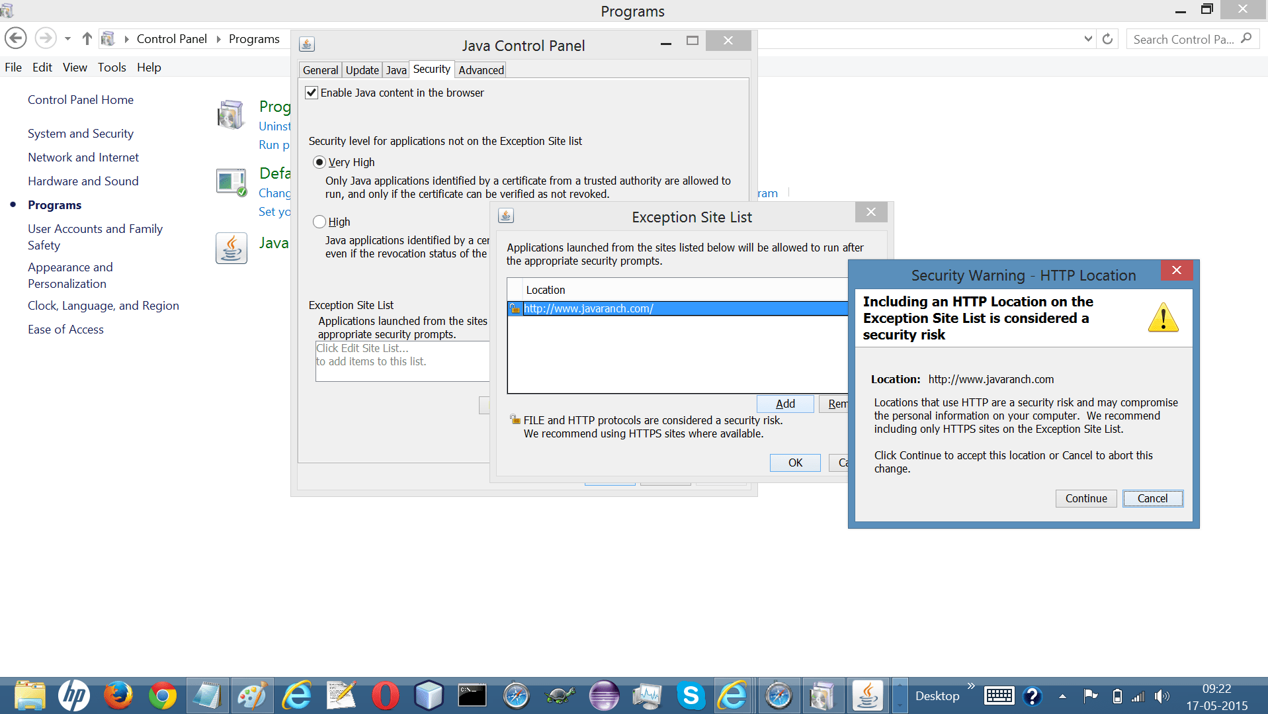Click Add in the Exception Site List

(x=785, y=404)
